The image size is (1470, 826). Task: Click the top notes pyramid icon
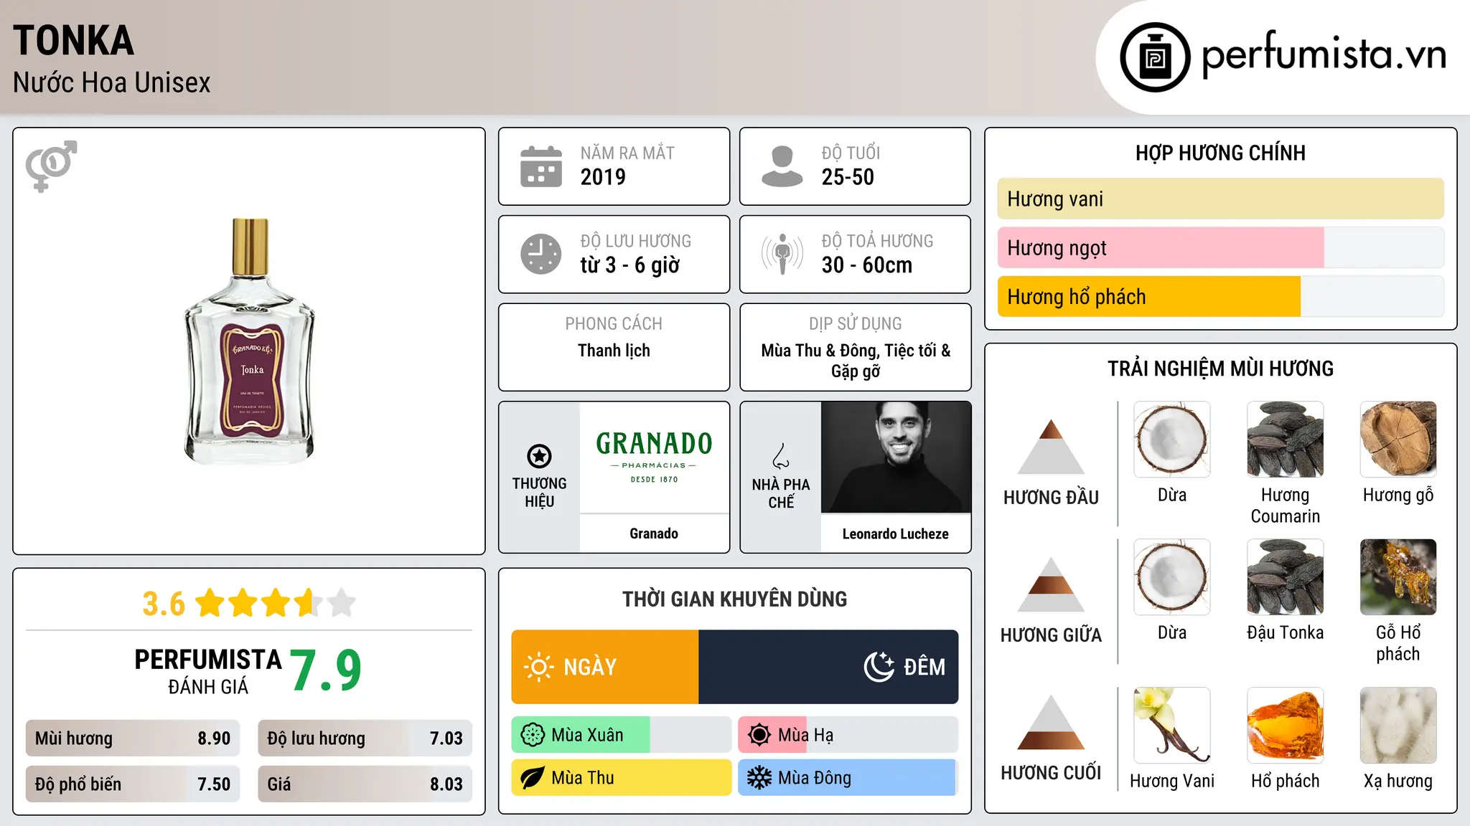1052,447
